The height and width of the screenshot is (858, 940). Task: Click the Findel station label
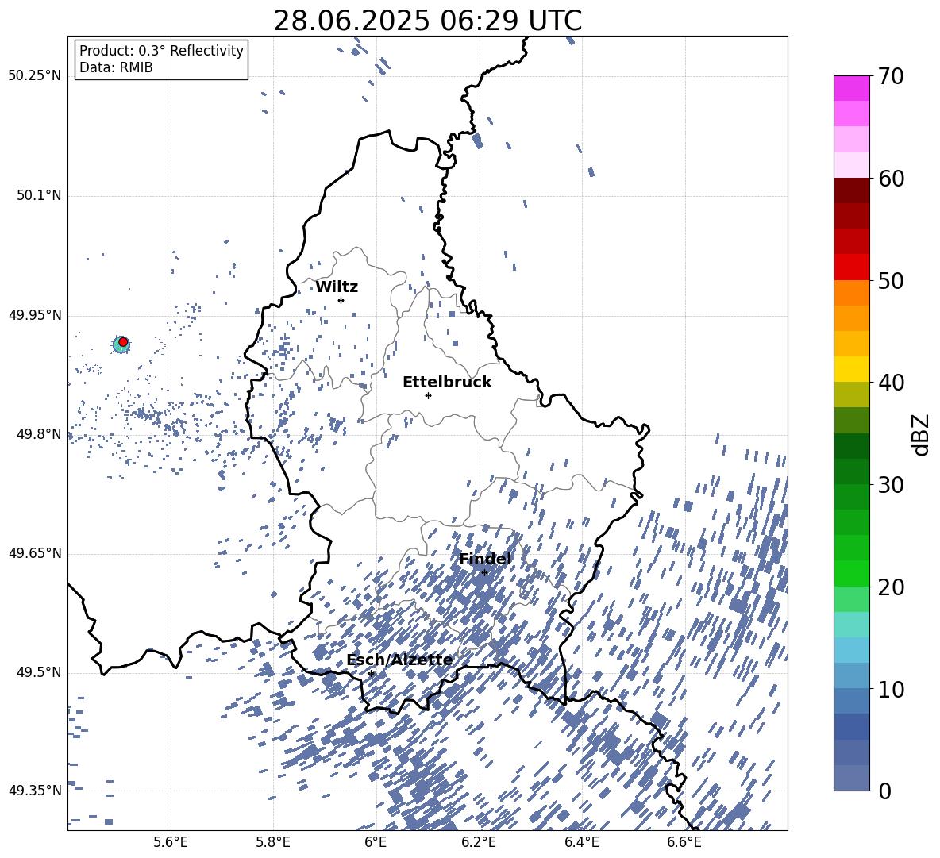[x=485, y=559]
